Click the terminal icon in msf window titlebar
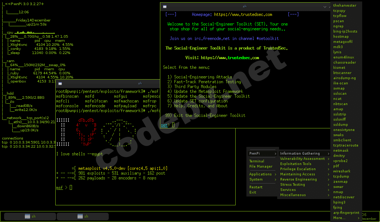The width and height of the screenshot is (380, 222). 60,84
